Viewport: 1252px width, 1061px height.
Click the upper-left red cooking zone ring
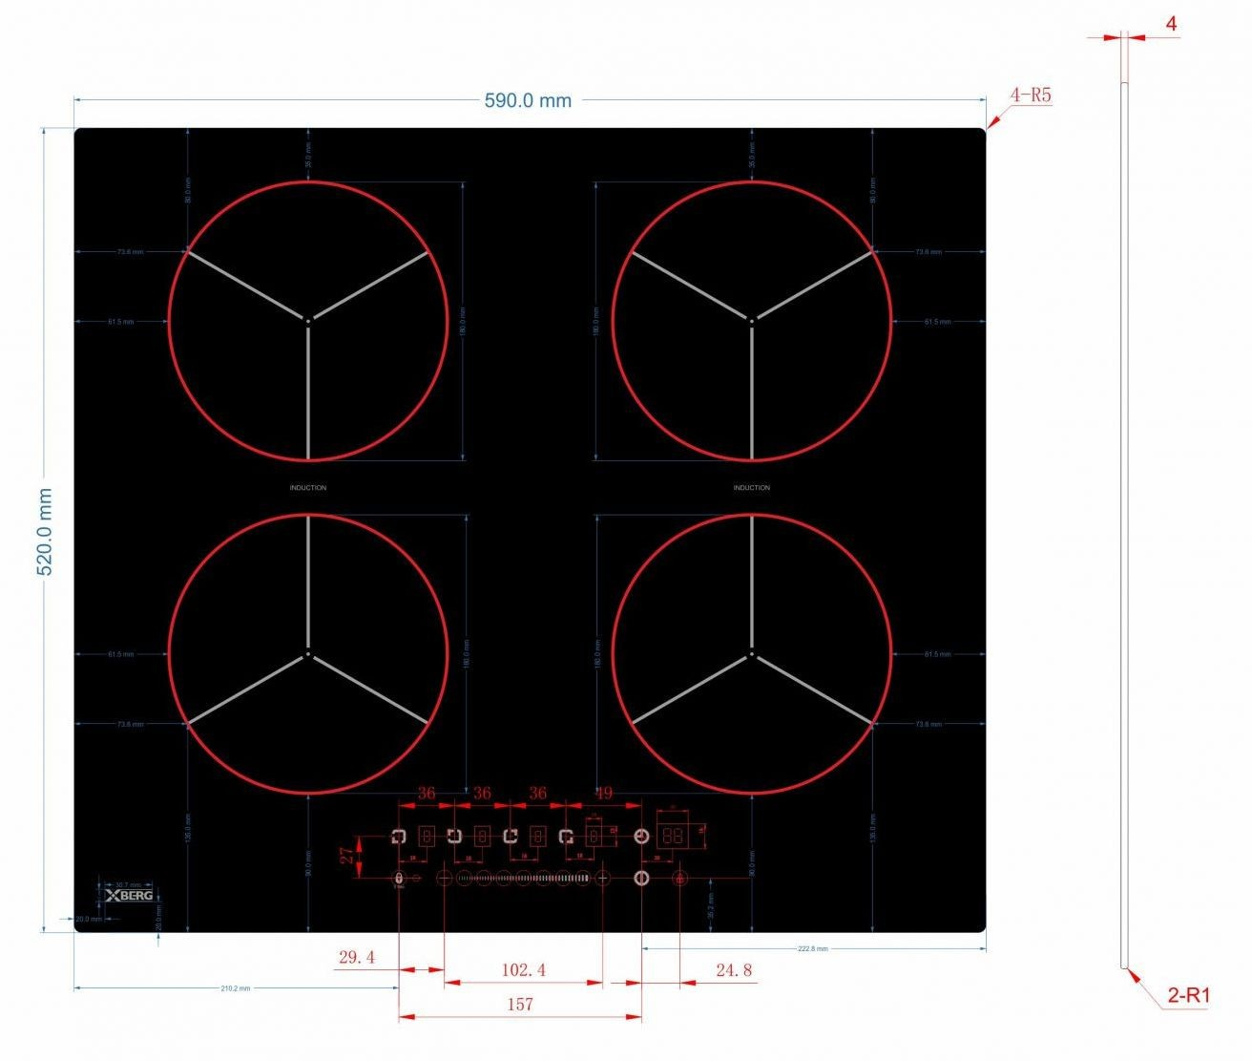308,321
